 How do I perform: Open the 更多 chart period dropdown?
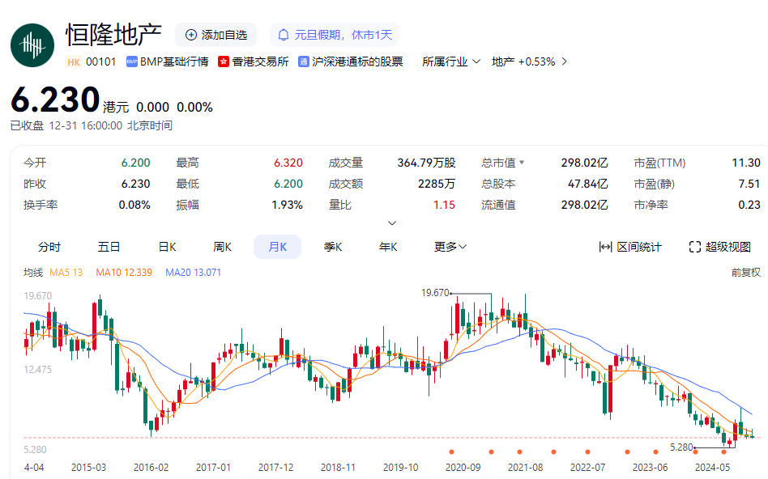click(450, 247)
